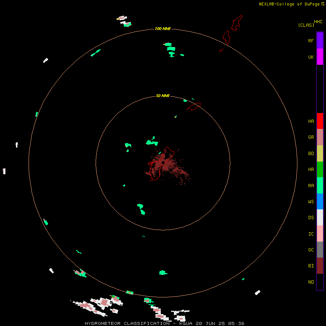Click the BI brown legend swatch
The image size is (326, 326).
[x=320, y=266]
